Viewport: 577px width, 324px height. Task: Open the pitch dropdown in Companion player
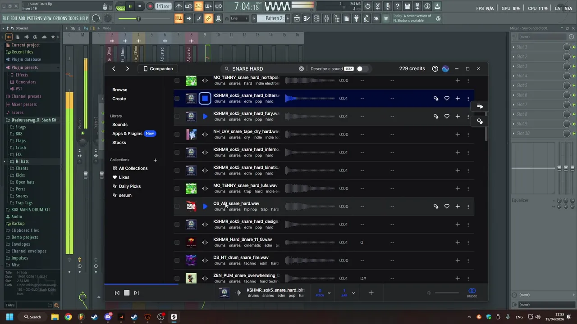coord(329,293)
